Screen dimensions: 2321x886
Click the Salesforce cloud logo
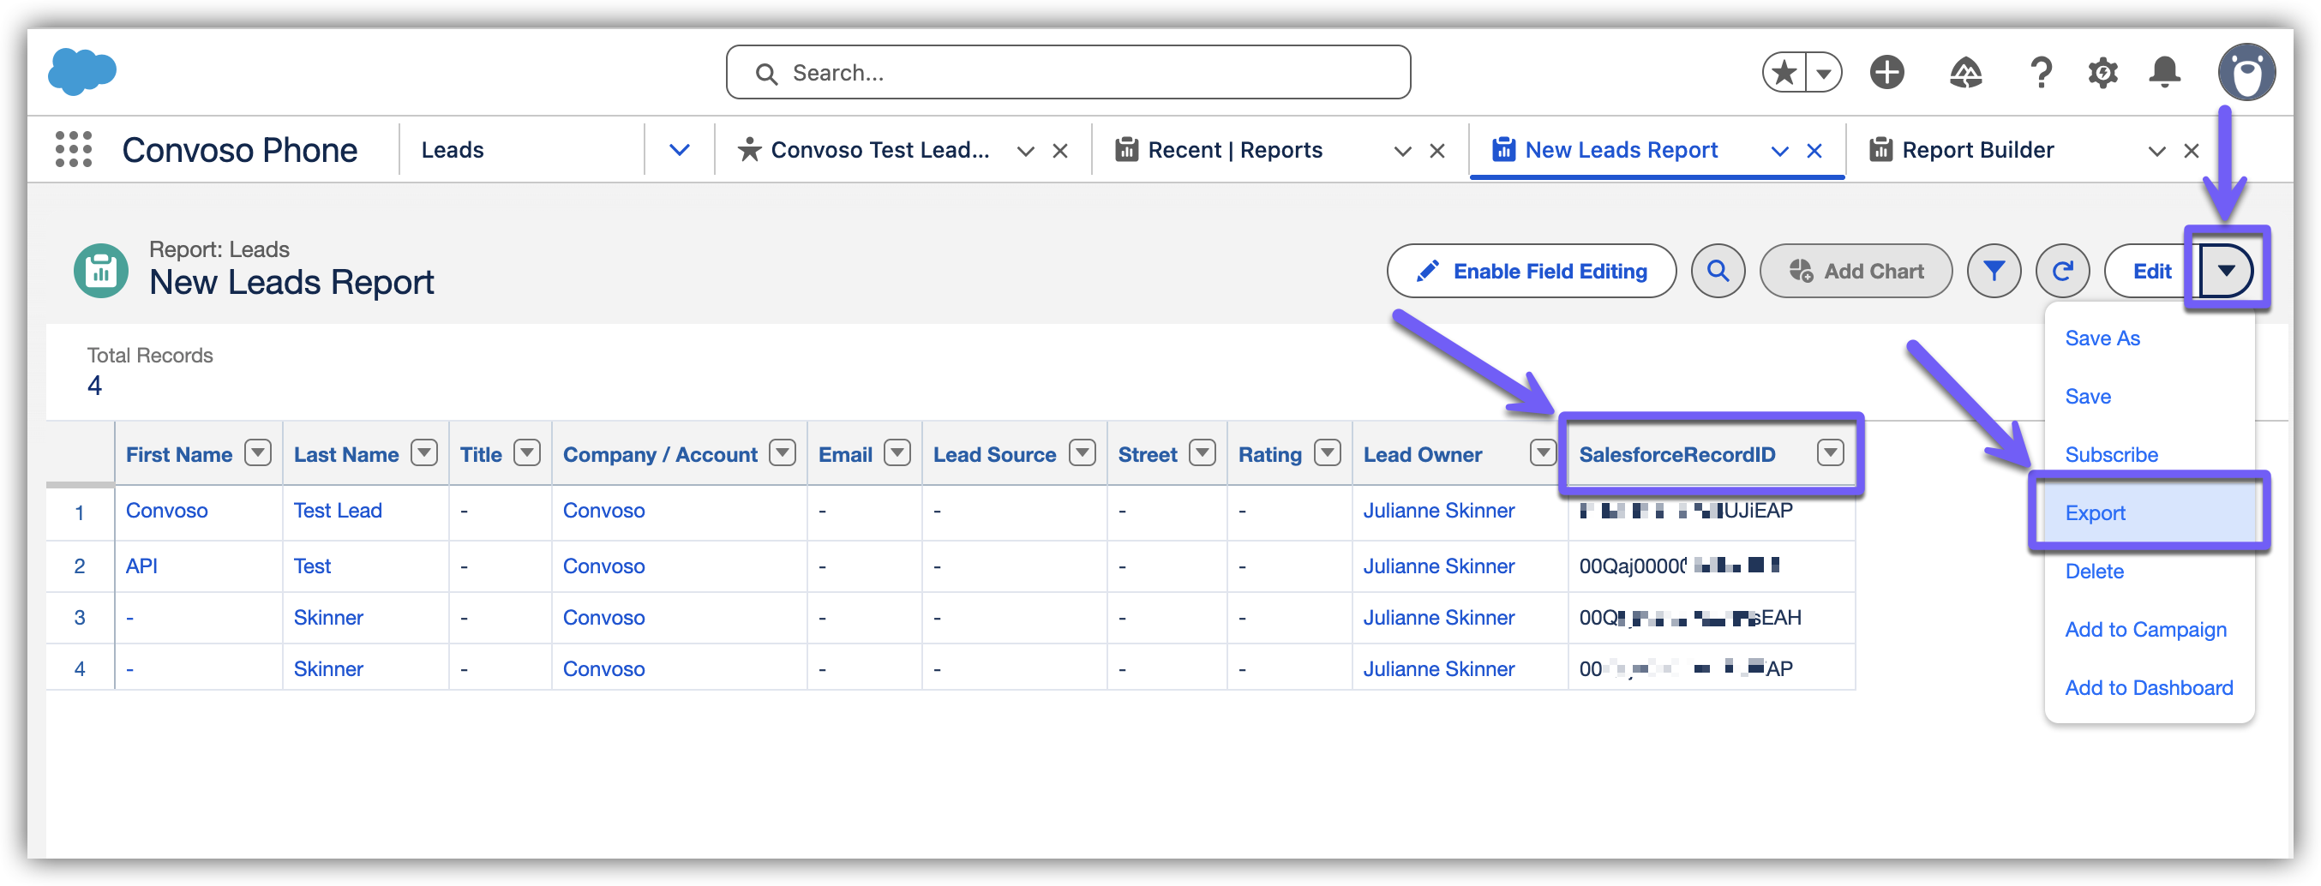tap(82, 72)
